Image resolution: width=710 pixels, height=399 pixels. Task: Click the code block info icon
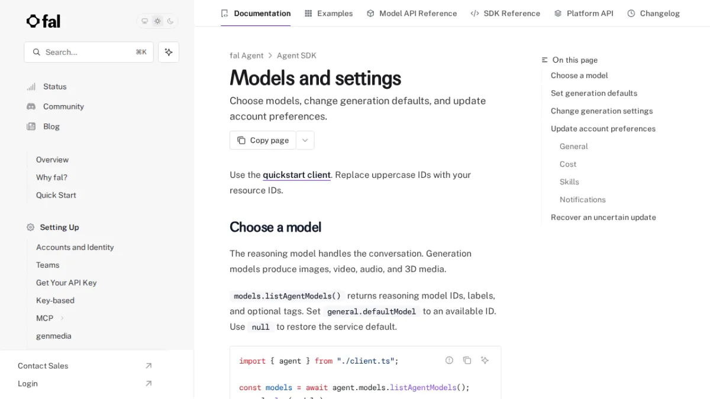point(450,360)
